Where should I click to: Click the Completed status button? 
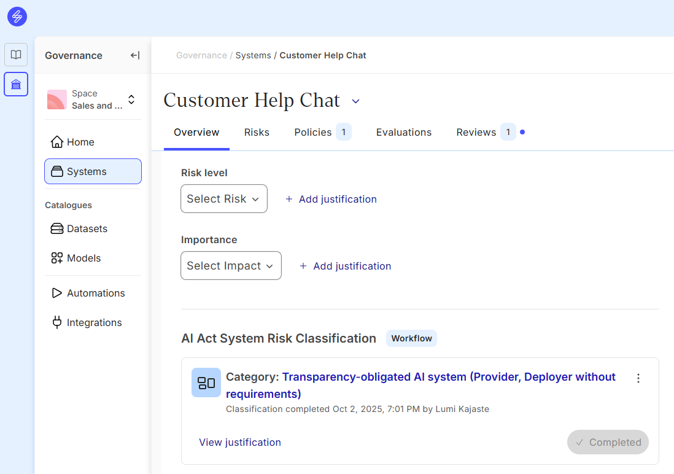point(608,442)
